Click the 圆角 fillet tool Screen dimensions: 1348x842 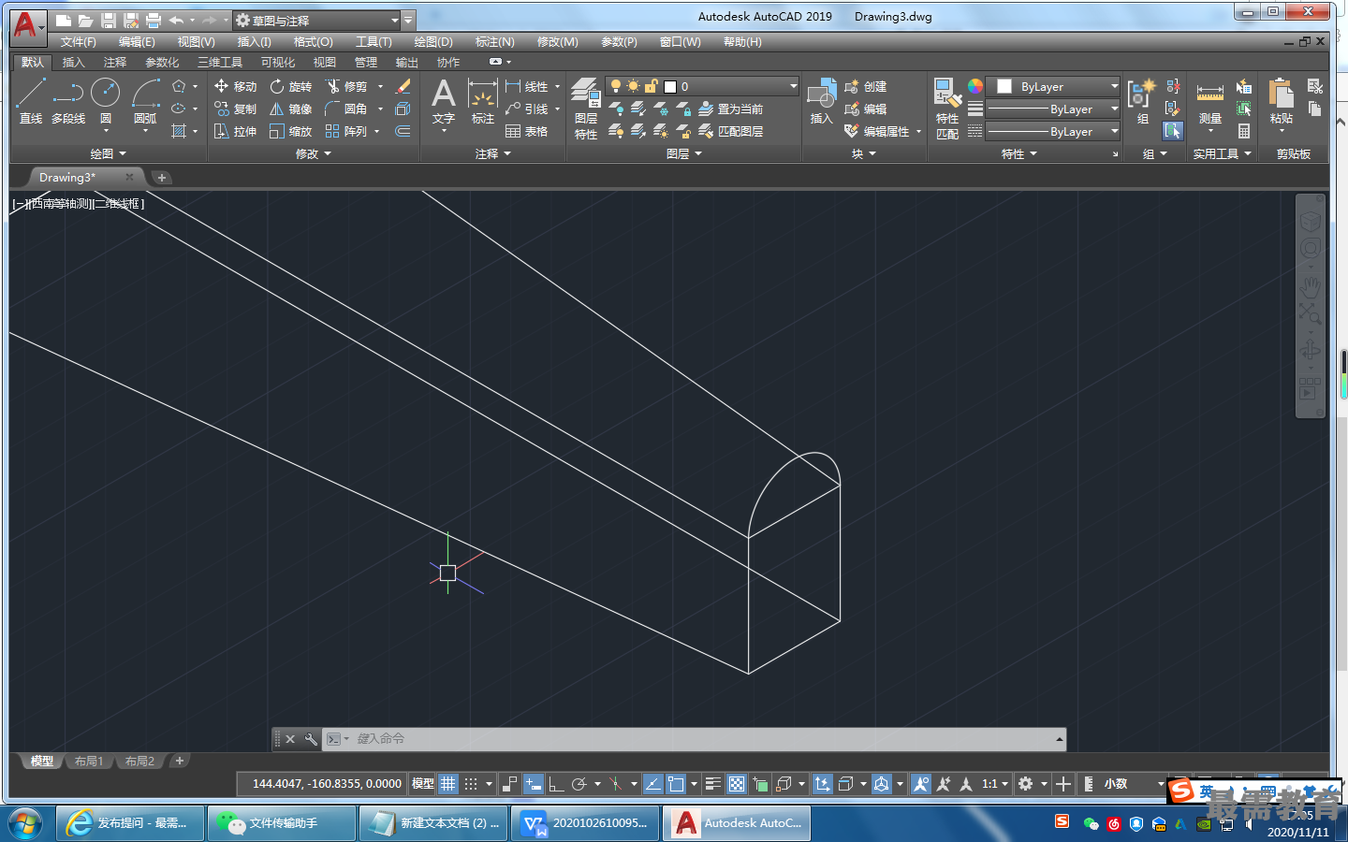346,109
